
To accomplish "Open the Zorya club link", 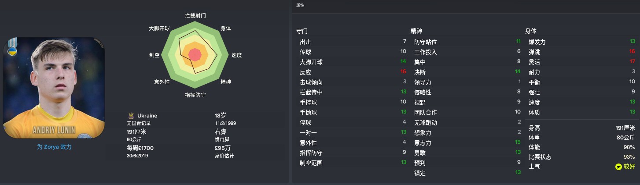I will (x=55, y=147).
